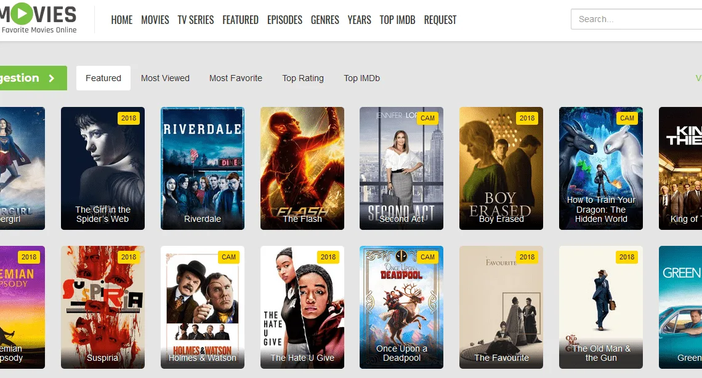Image resolution: width=702 pixels, height=378 pixels.
Task: Open the GENRES menu
Action: pos(325,20)
